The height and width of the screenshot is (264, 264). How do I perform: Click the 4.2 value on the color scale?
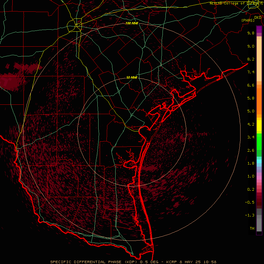point(251,124)
